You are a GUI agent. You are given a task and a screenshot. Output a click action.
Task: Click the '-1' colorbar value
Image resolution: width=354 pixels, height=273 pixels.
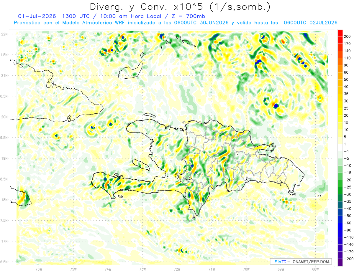tap(347, 151)
